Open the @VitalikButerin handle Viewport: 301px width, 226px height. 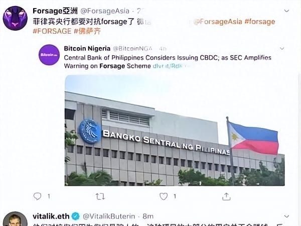pos(109,216)
